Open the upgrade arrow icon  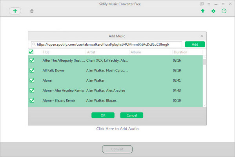coord(202,11)
